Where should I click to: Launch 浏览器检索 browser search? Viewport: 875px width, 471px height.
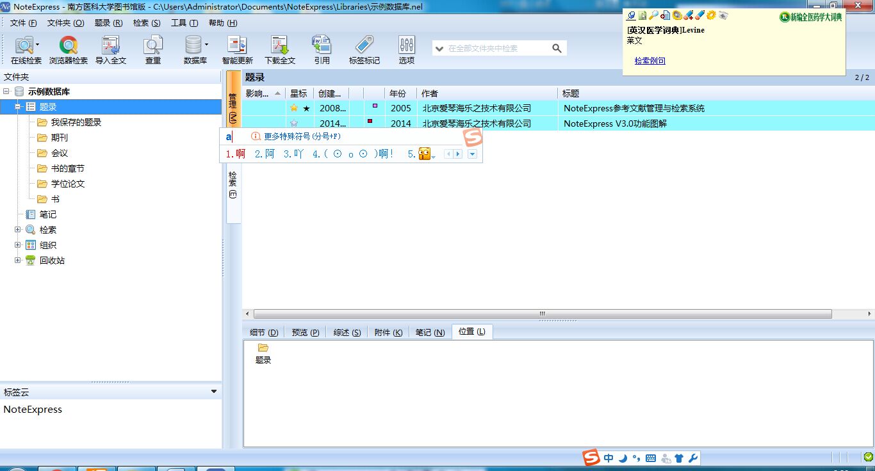(69, 50)
